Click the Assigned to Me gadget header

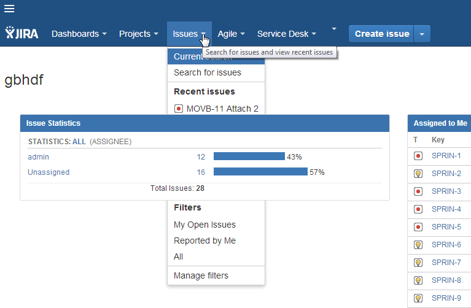click(439, 123)
